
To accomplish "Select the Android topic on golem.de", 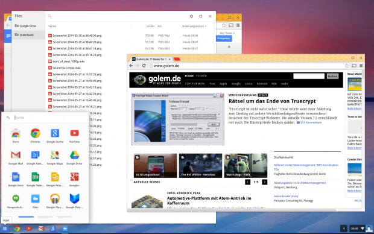I will tap(262, 84).
